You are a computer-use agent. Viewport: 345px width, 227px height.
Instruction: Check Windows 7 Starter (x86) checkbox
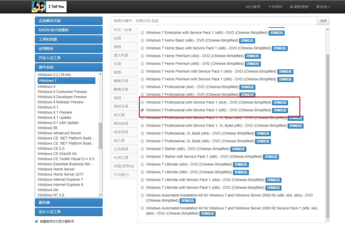point(142,149)
